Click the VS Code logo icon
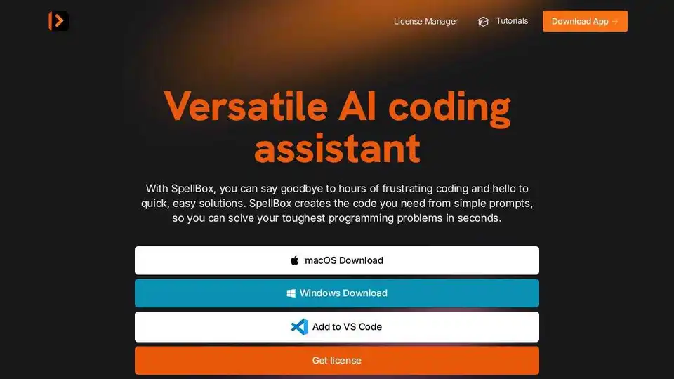Screen dimensions: 674x379 300,327
